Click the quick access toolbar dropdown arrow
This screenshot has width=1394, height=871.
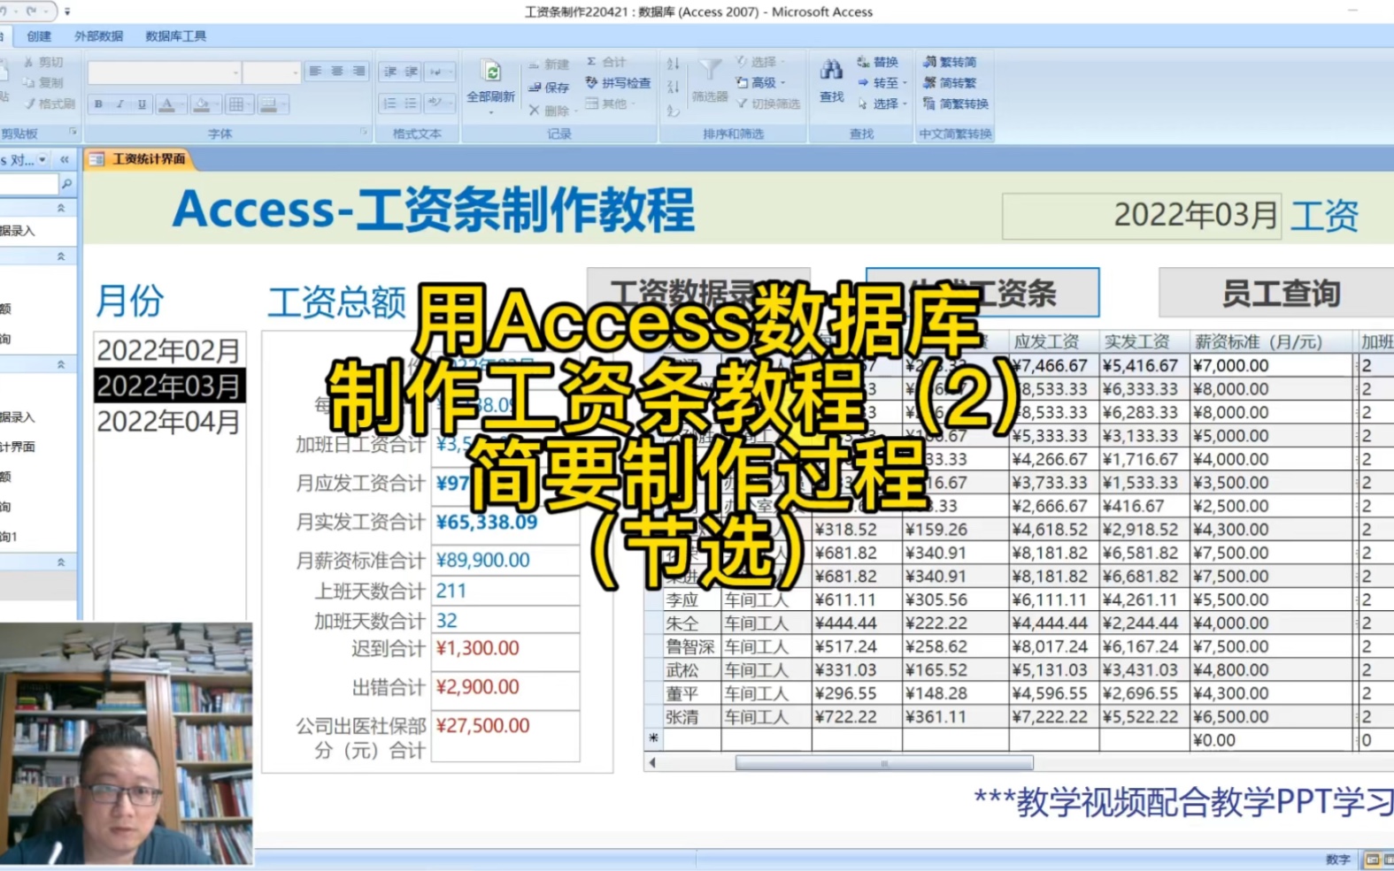click(68, 12)
